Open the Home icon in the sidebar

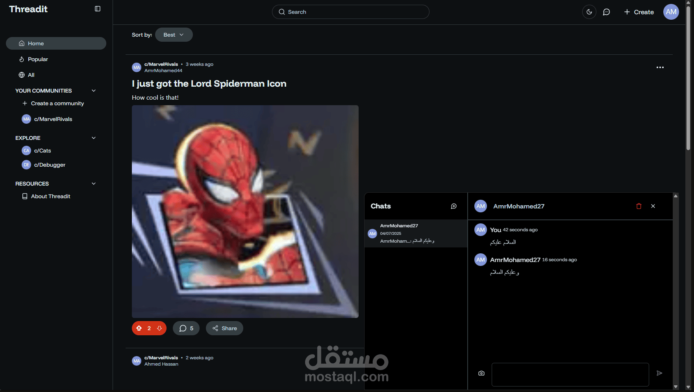22,43
